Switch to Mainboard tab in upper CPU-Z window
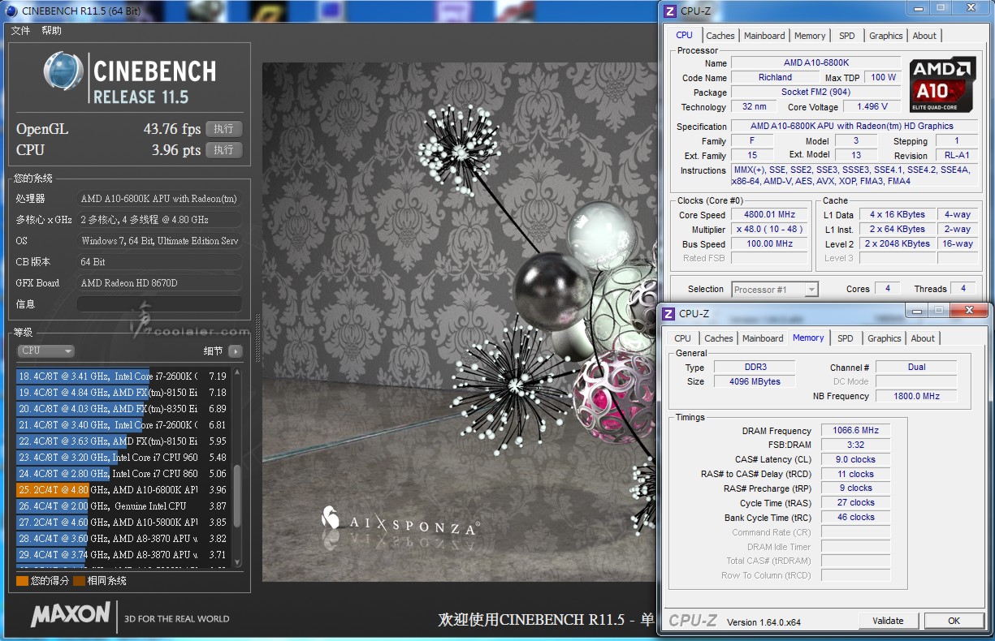The image size is (995, 641). (x=764, y=36)
